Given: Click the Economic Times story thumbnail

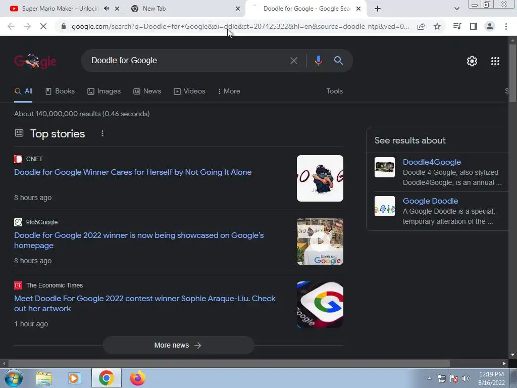Looking at the screenshot, I should (320, 305).
